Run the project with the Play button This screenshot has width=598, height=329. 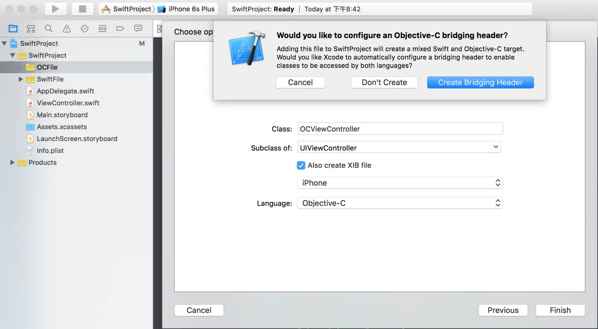click(55, 9)
